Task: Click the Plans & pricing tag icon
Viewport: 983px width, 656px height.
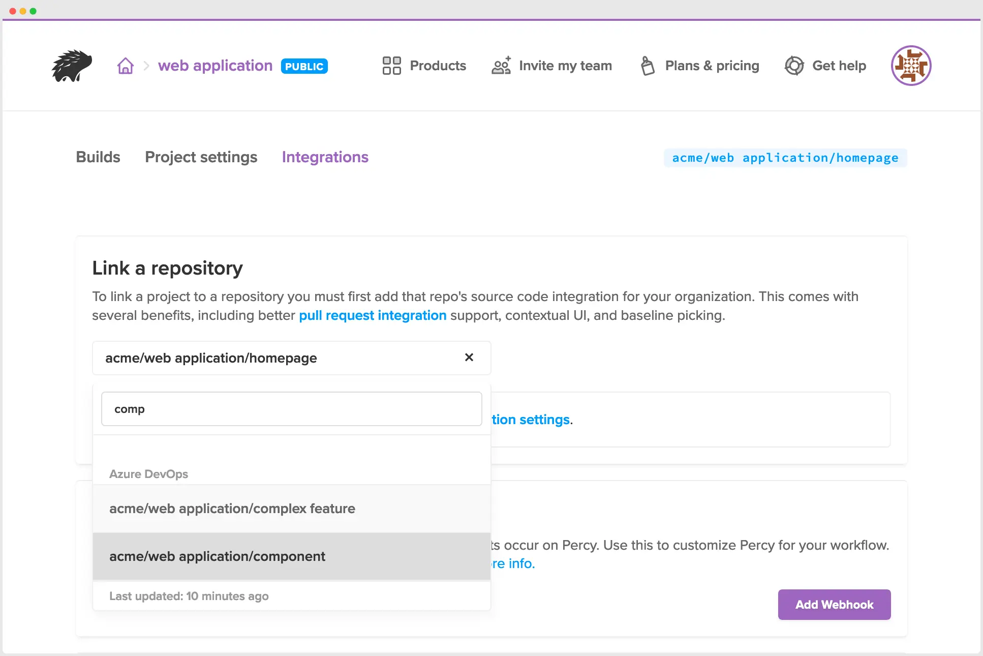Action: [648, 66]
